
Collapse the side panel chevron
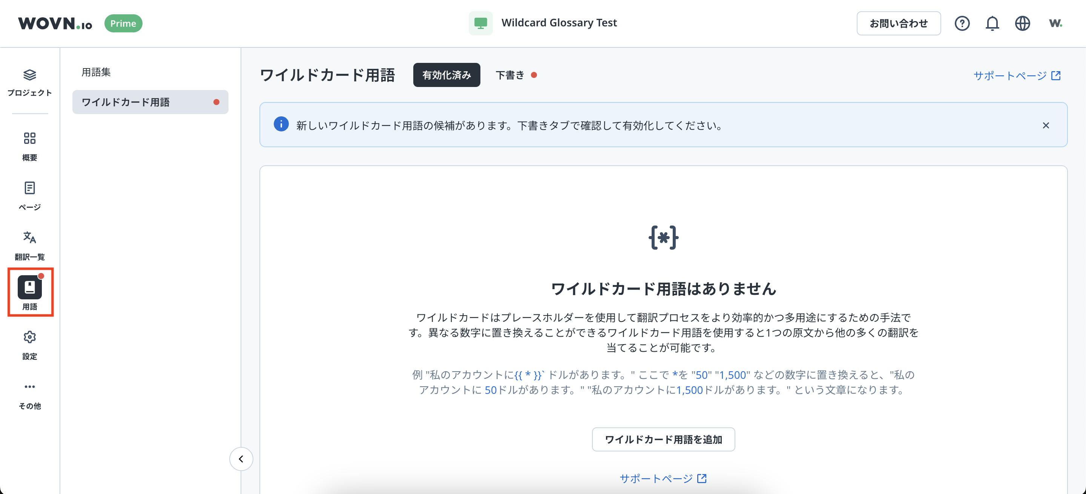pyautogui.click(x=241, y=459)
